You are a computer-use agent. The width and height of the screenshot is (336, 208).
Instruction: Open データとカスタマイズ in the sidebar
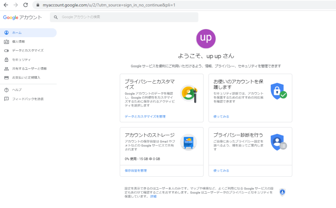pos(28,50)
